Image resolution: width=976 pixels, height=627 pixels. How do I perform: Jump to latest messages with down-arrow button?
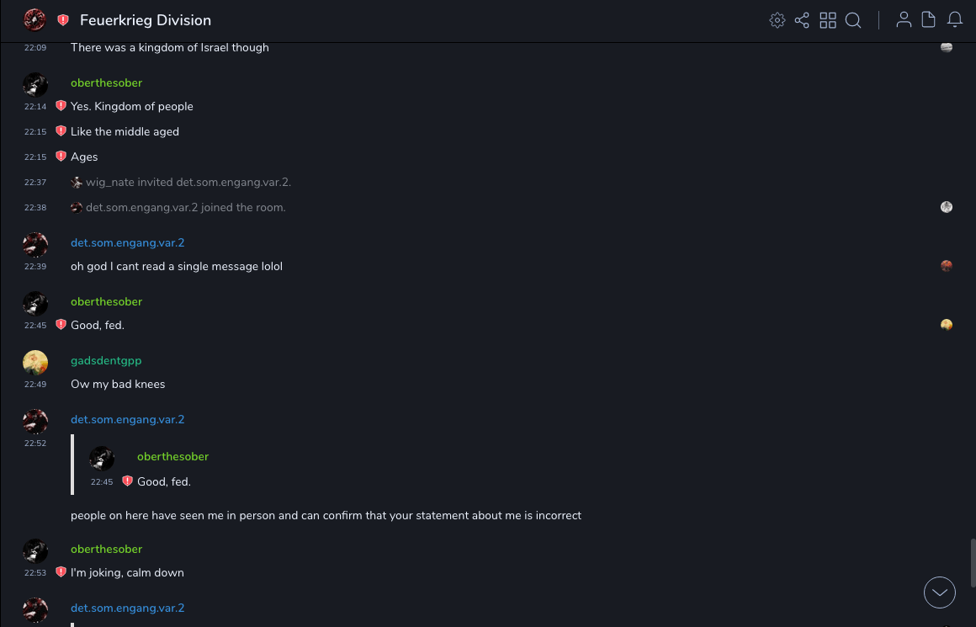940,592
